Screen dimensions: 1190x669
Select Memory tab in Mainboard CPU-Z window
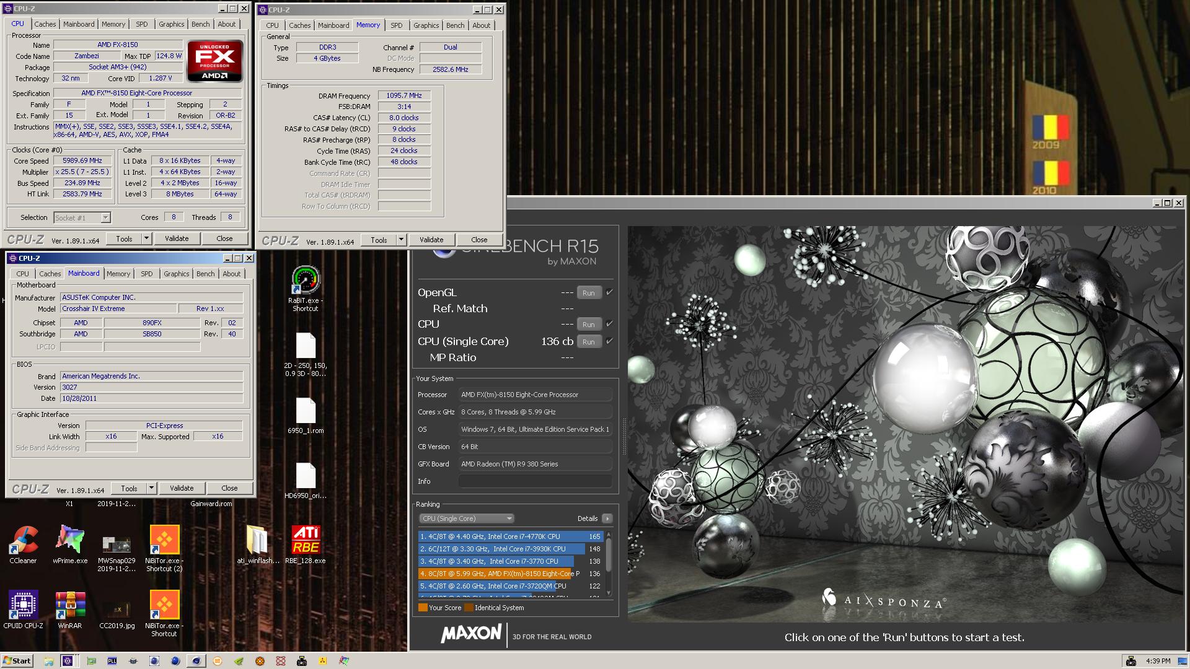118,274
